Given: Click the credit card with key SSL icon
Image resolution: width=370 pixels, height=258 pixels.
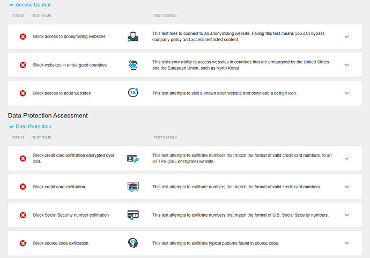Looking at the screenshot, I should (133, 158).
